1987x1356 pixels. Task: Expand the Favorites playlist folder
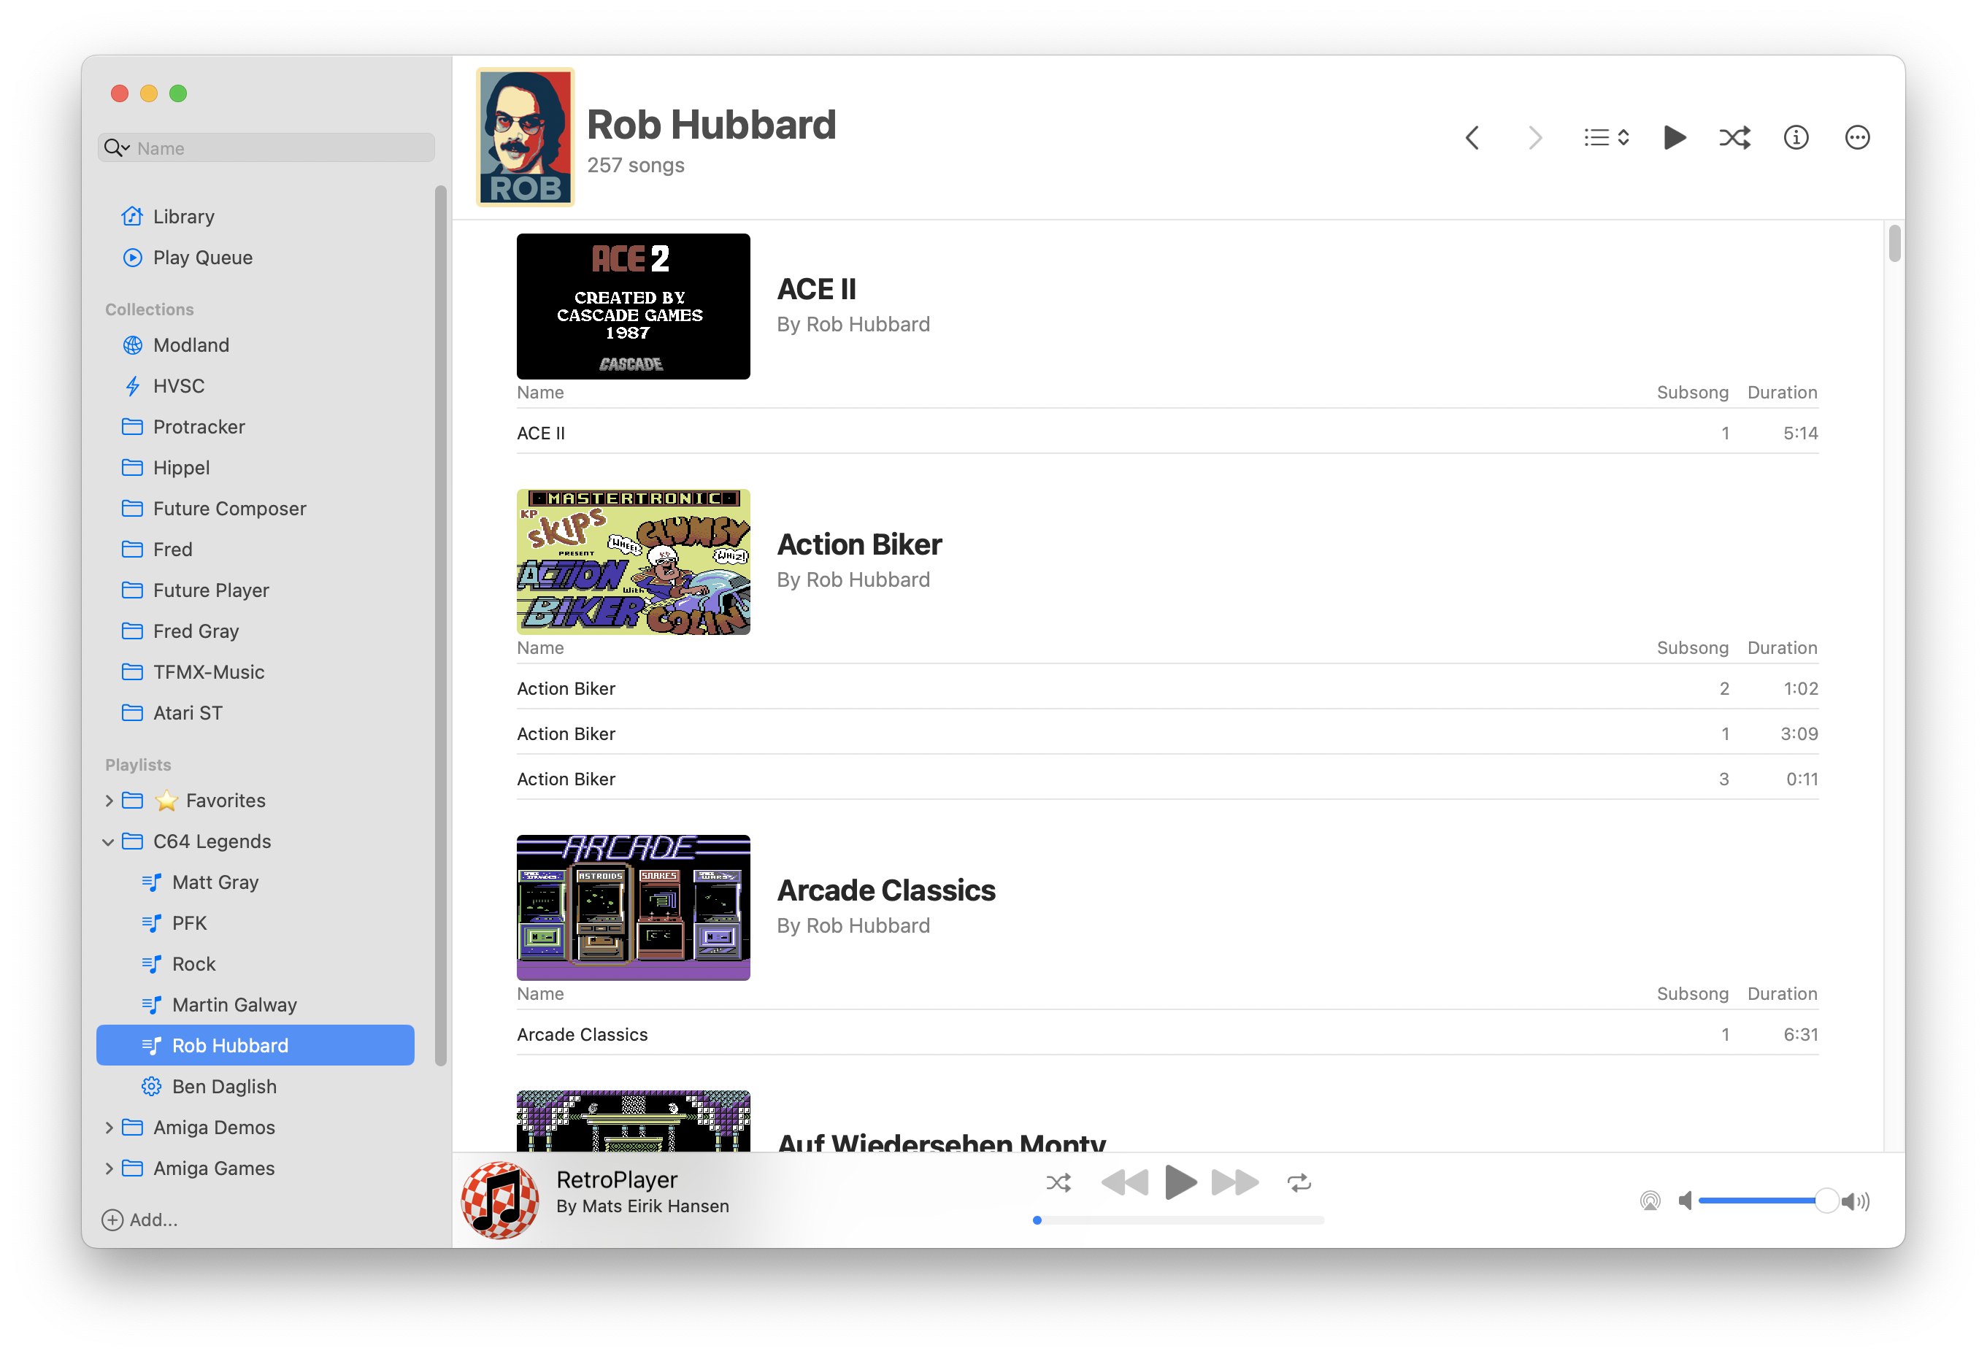tap(109, 801)
